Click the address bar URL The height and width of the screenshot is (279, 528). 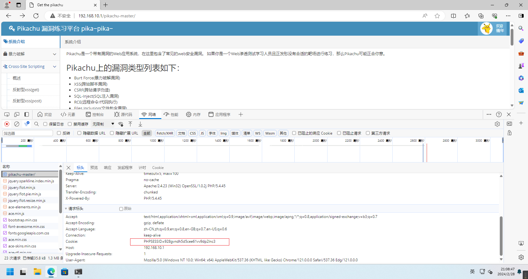pyautogui.click(x=107, y=16)
